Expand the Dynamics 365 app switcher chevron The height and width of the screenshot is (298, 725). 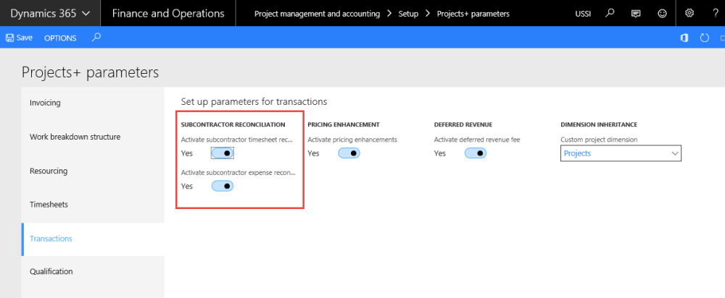pos(86,13)
